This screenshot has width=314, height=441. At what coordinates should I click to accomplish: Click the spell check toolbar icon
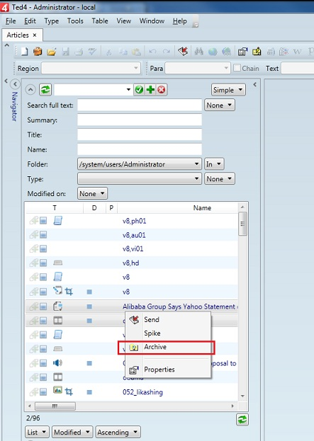[x=92, y=52]
